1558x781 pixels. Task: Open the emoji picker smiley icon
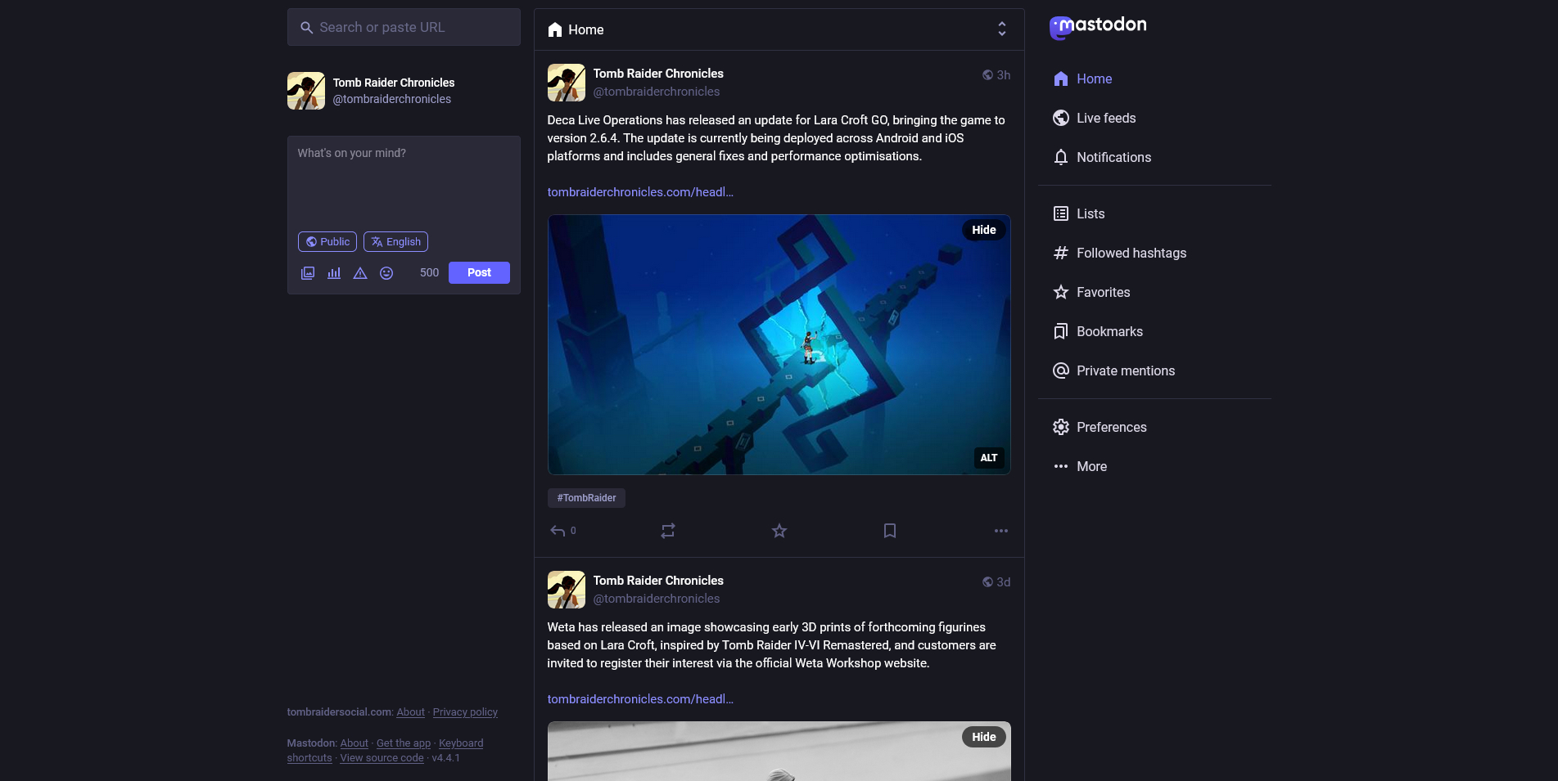pyautogui.click(x=386, y=273)
